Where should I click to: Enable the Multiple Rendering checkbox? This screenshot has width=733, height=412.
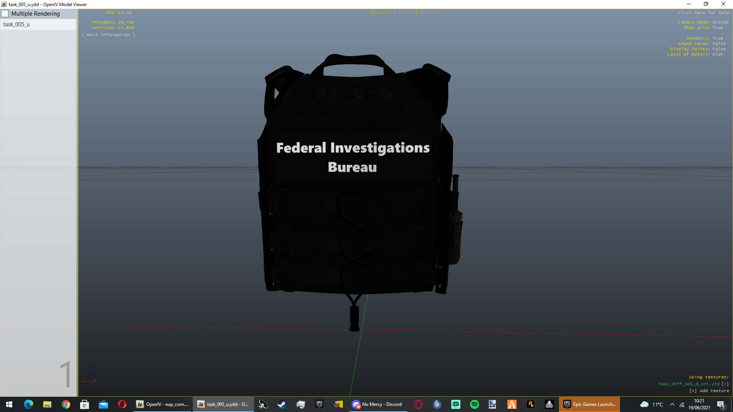click(x=5, y=14)
